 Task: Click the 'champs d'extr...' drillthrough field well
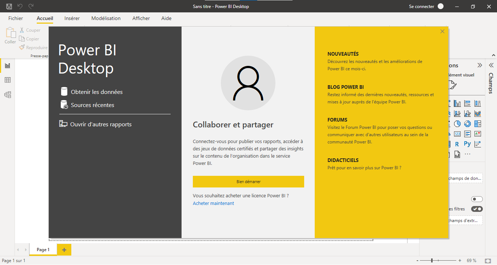coord(466,221)
